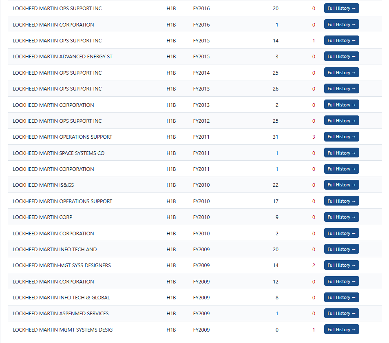Select denied count 2 for MGT SYSS DESIGNERS
The image size is (389, 343).
[x=314, y=266]
